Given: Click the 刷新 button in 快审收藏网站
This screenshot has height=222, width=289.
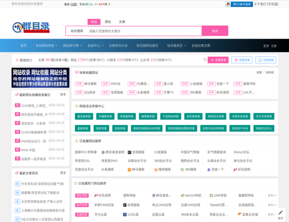Looking at the screenshot, I should (x=259, y=72).
